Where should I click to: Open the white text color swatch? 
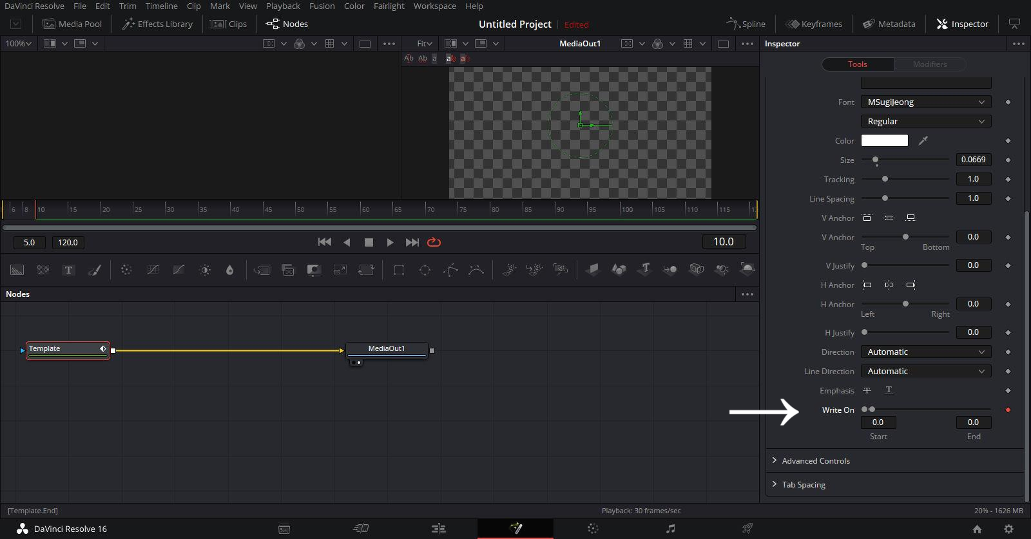885,140
